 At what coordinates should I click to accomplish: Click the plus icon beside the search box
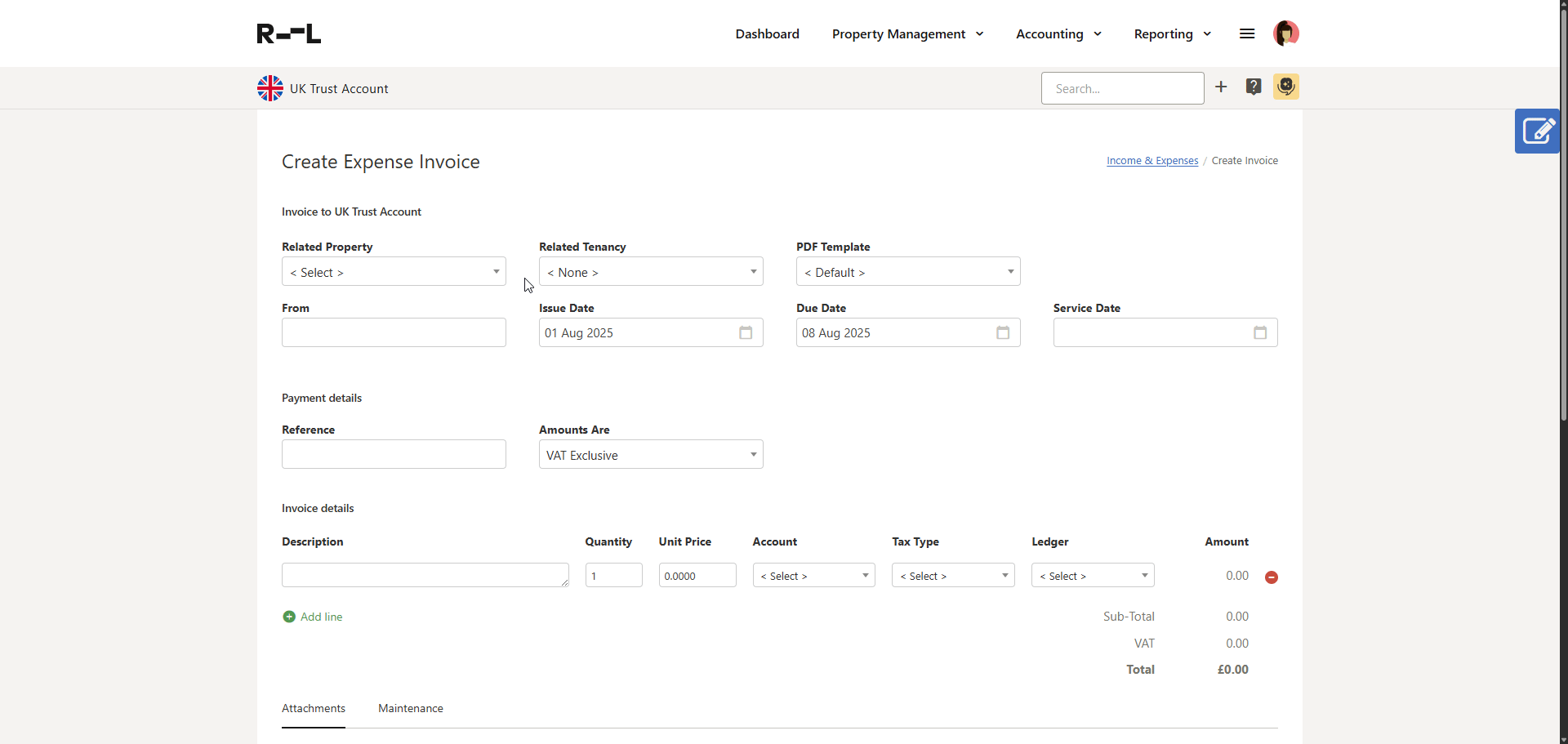[x=1221, y=87]
